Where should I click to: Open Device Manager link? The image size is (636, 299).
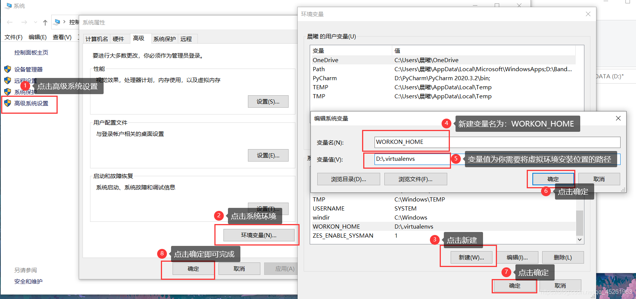pos(29,69)
